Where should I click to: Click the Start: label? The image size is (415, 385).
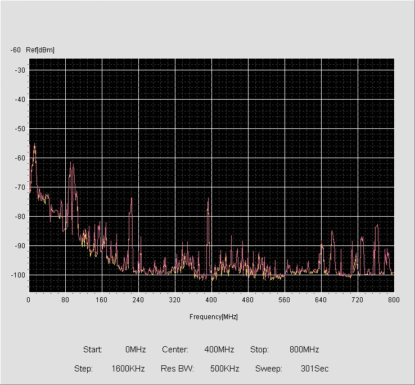click(x=93, y=350)
